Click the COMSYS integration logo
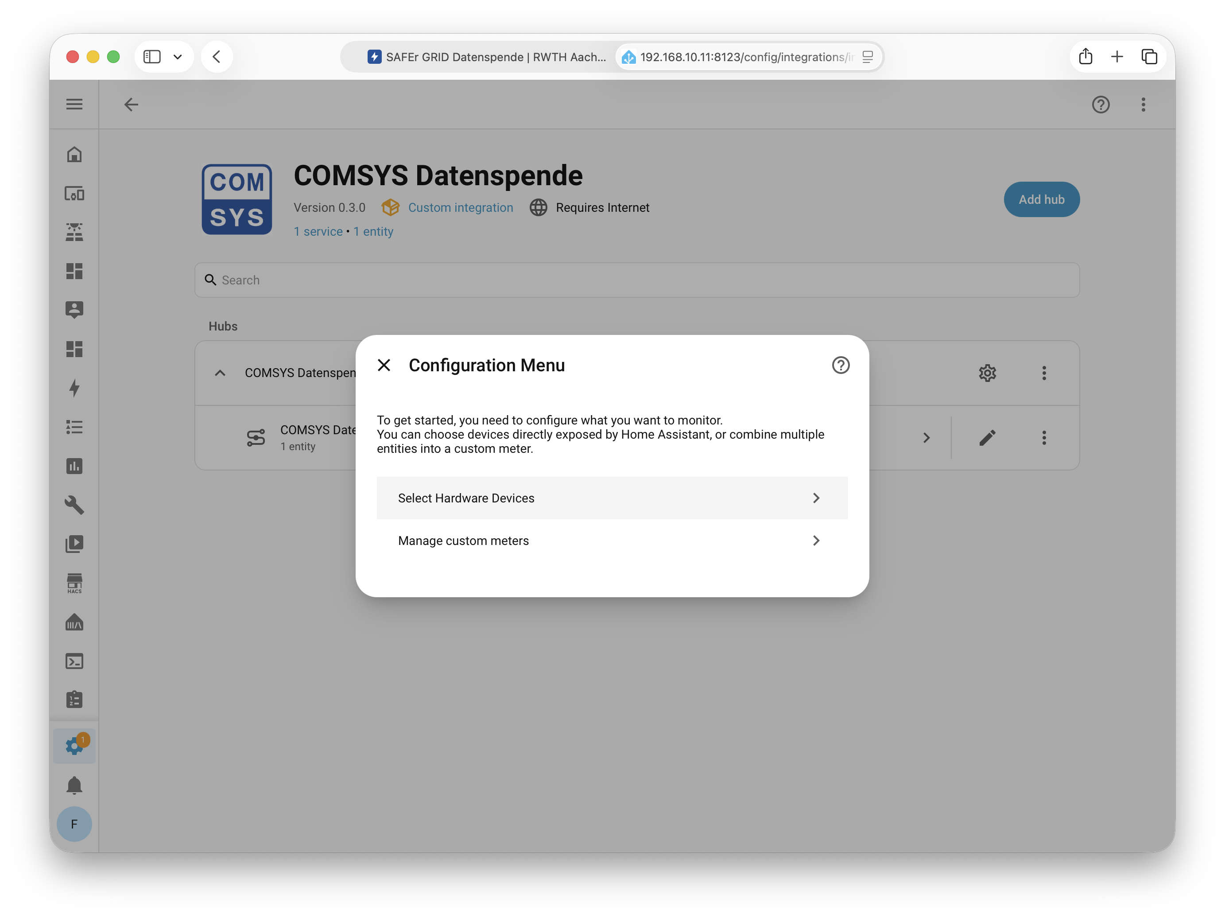Image resolution: width=1225 pixels, height=918 pixels. 236,199
